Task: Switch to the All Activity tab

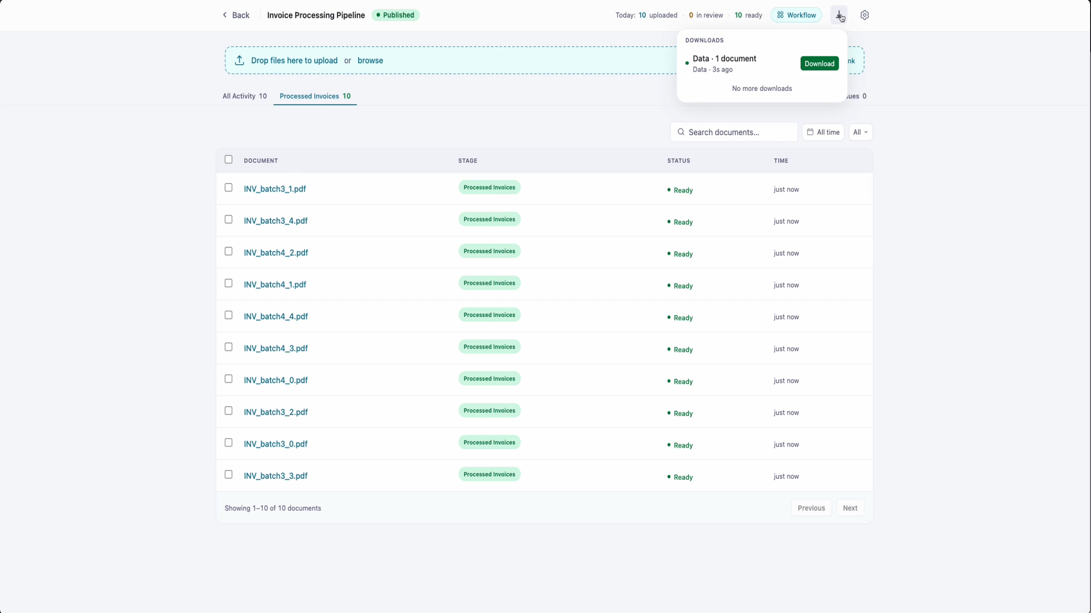Action: click(245, 96)
